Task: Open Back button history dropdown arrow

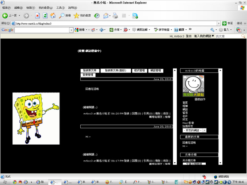Action: [19, 15]
